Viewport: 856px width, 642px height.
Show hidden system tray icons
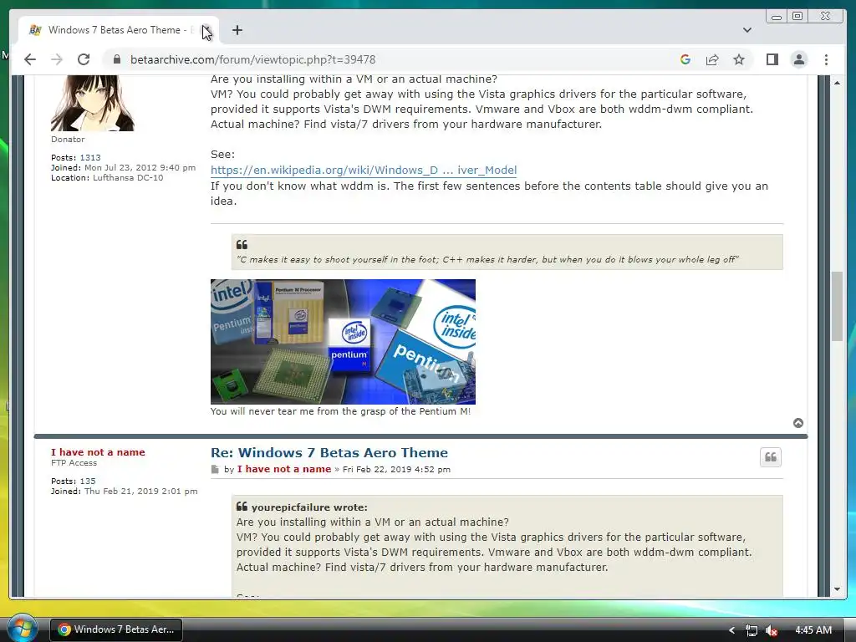pyautogui.click(x=731, y=630)
